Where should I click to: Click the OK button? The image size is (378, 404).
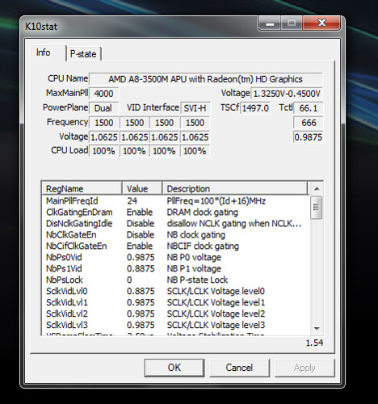coord(174,368)
